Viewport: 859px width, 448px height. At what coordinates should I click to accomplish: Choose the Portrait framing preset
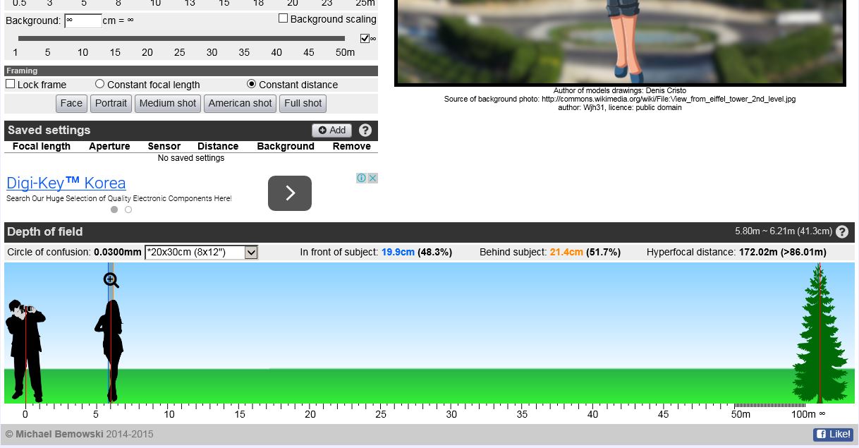(111, 104)
